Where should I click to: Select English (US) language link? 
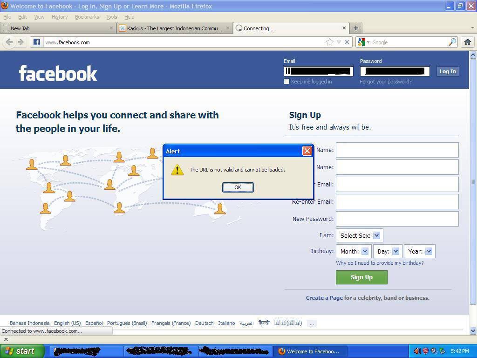[x=67, y=323]
